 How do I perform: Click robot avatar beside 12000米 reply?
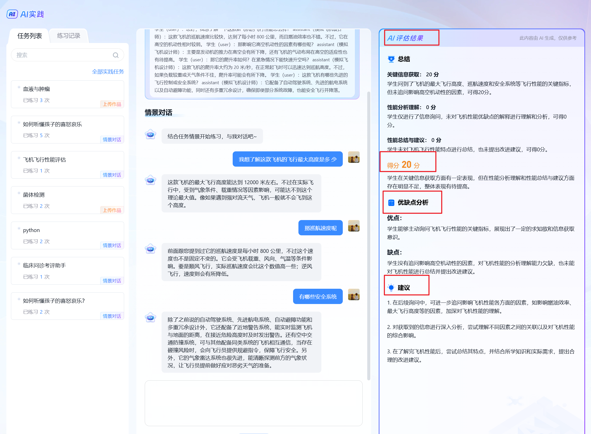click(x=151, y=180)
